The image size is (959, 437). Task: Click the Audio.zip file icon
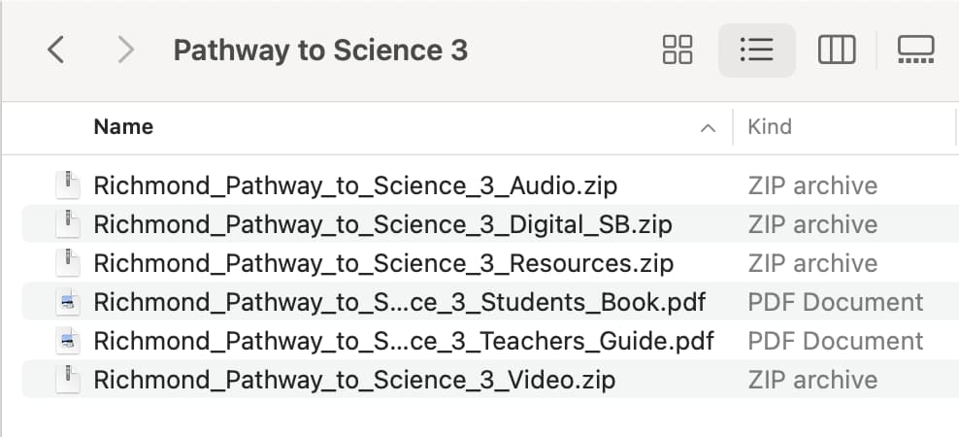pyautogui.click(x=68, y=185)
